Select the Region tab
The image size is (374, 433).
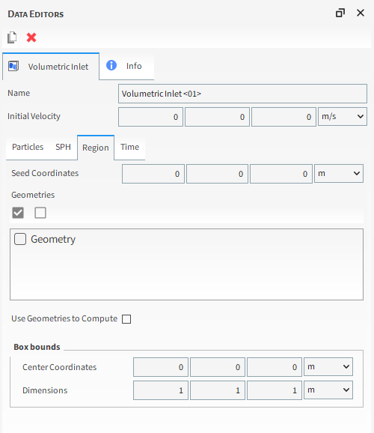click(x=96, y=148)
